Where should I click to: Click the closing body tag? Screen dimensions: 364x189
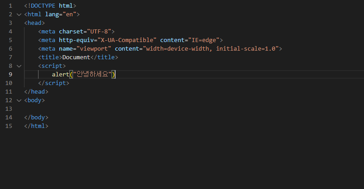click(x=36, y=117)
